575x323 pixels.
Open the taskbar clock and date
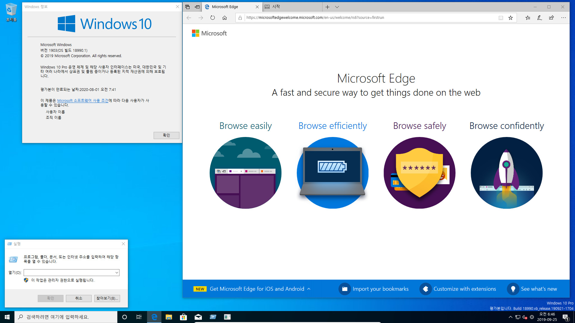pos(547,317)
